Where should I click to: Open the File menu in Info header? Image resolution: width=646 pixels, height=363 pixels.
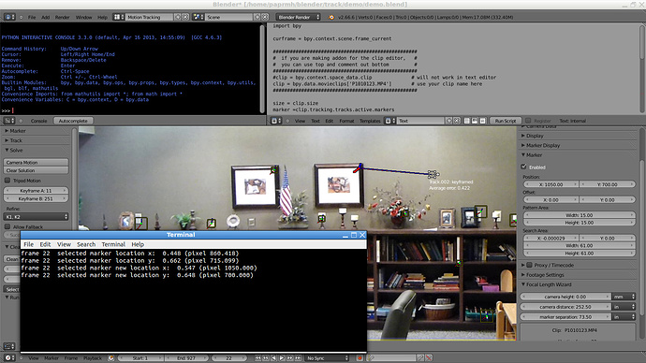pos(32,17)
